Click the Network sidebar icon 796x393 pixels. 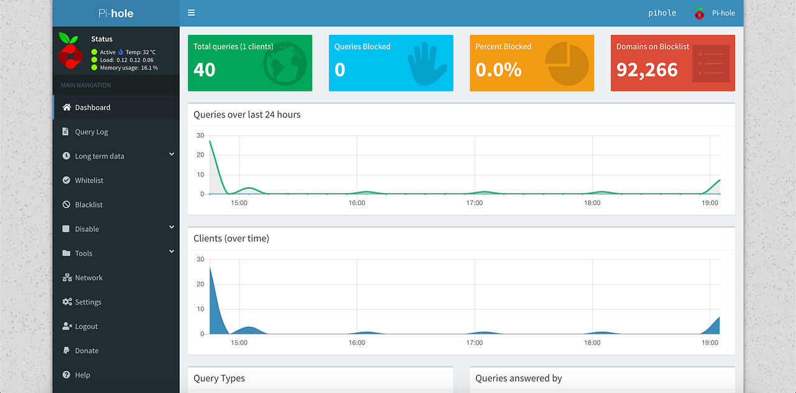[x=67, y=277]
